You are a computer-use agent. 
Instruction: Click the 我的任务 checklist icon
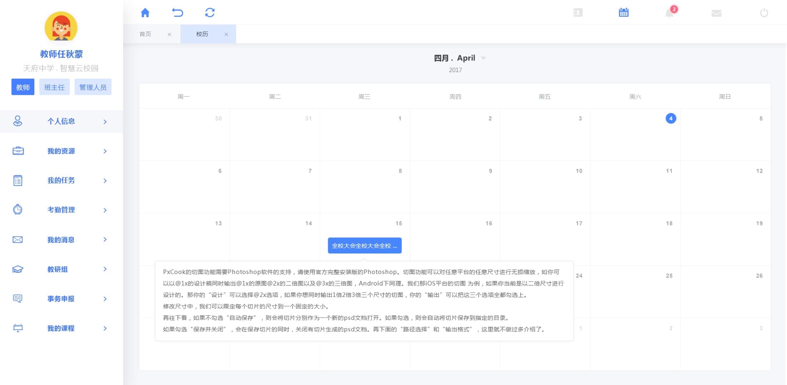coord(18,180)
